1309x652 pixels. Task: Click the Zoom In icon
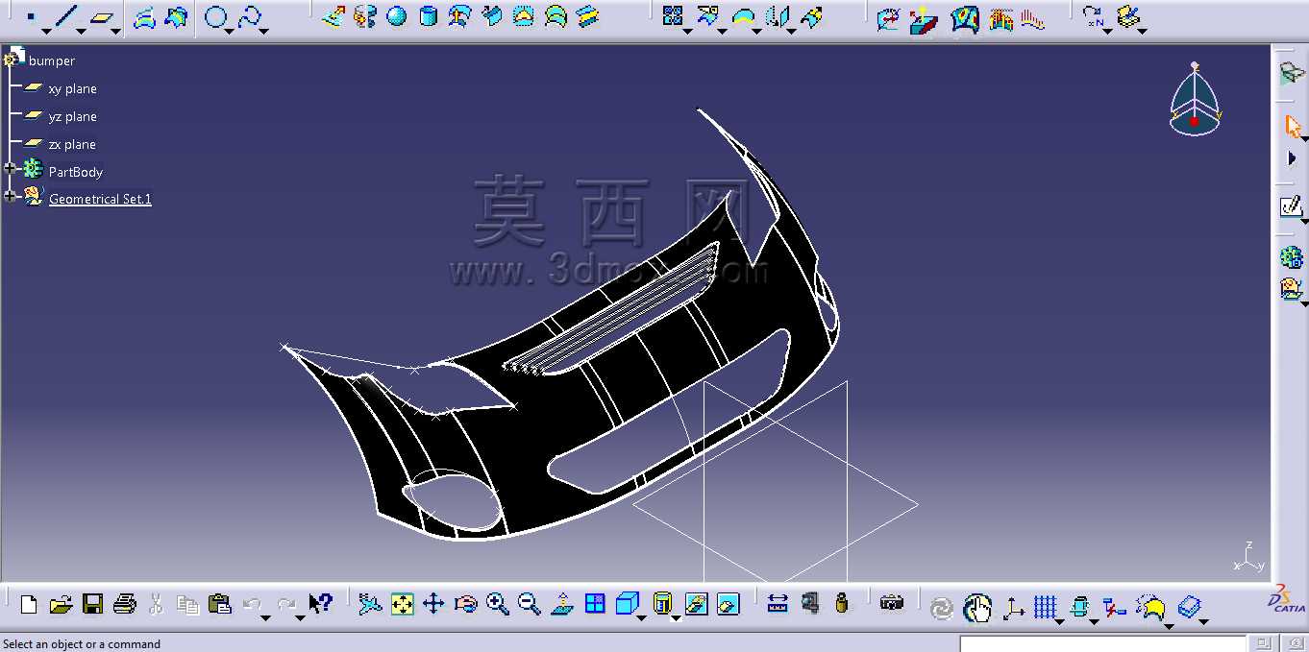[x=498, y=604]
